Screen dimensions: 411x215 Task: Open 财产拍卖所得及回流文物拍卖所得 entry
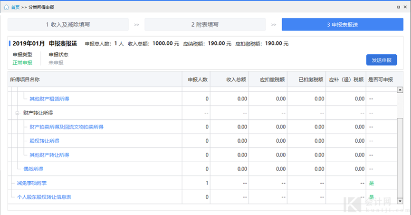tap(67, 127)
